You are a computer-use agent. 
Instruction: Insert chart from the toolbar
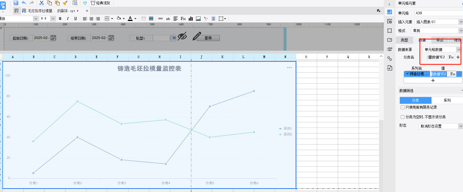(191, 19)
